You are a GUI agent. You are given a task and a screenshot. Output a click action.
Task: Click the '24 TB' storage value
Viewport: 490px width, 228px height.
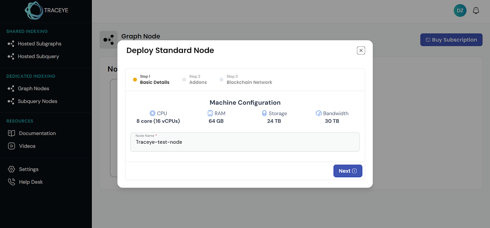pos(274,121)
